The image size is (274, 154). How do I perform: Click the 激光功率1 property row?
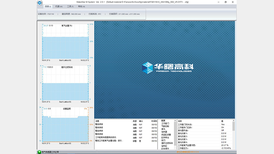(x=204, y=133)
